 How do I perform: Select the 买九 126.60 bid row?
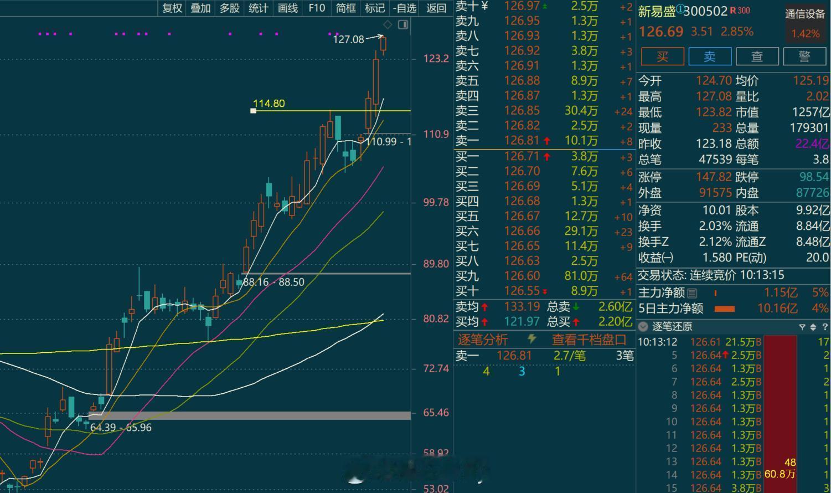[x=544, y=276]
